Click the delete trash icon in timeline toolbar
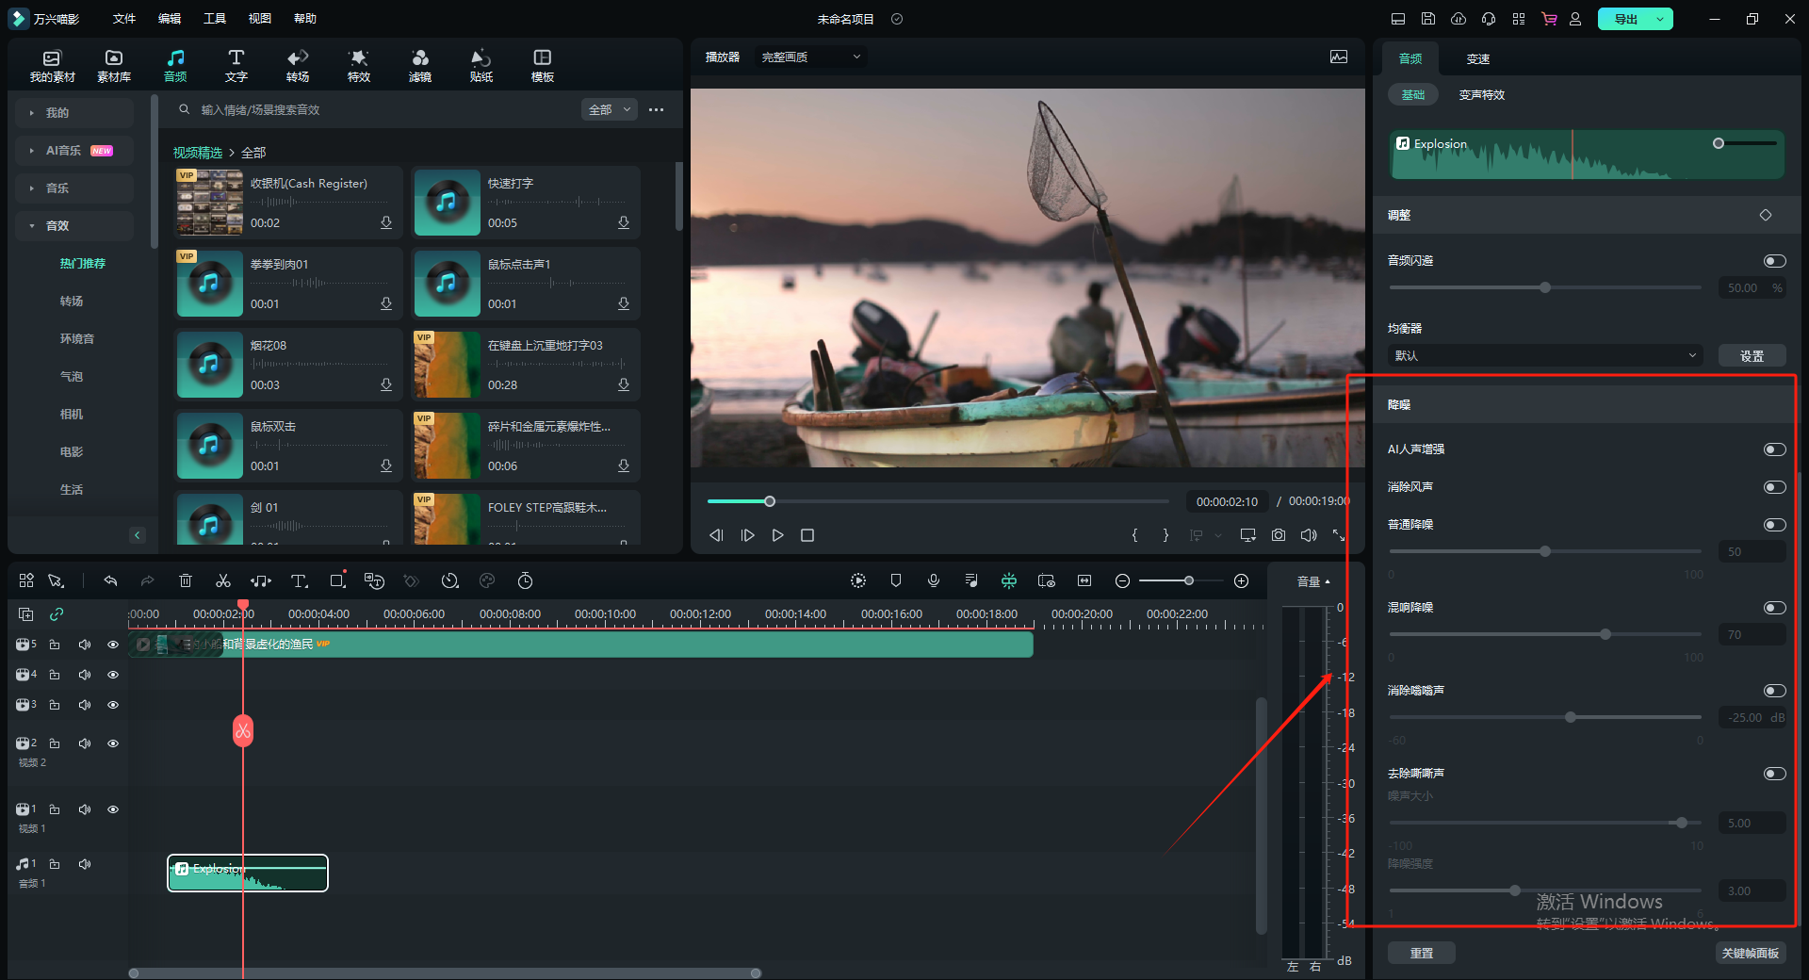The width and height of the screenshot is (1809, 980). [186, 581]
